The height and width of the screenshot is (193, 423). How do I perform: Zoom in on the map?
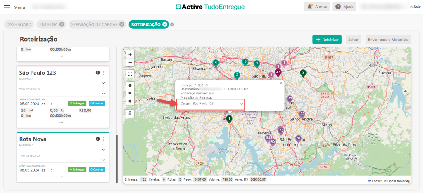tap(130, 54)
